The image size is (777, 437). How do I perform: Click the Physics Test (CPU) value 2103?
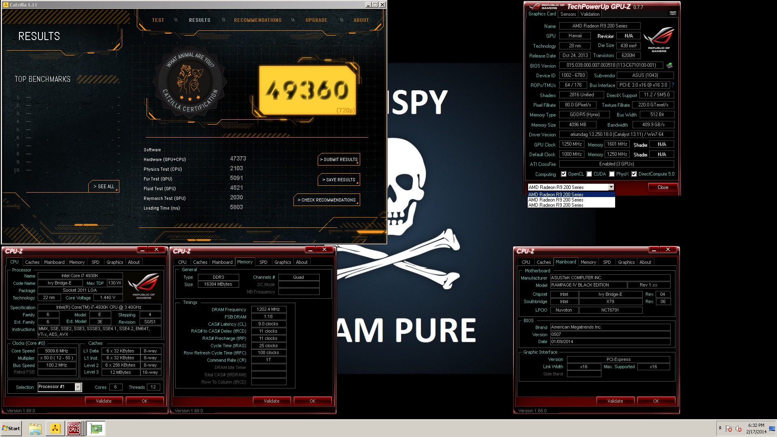(x=236, y=168)
